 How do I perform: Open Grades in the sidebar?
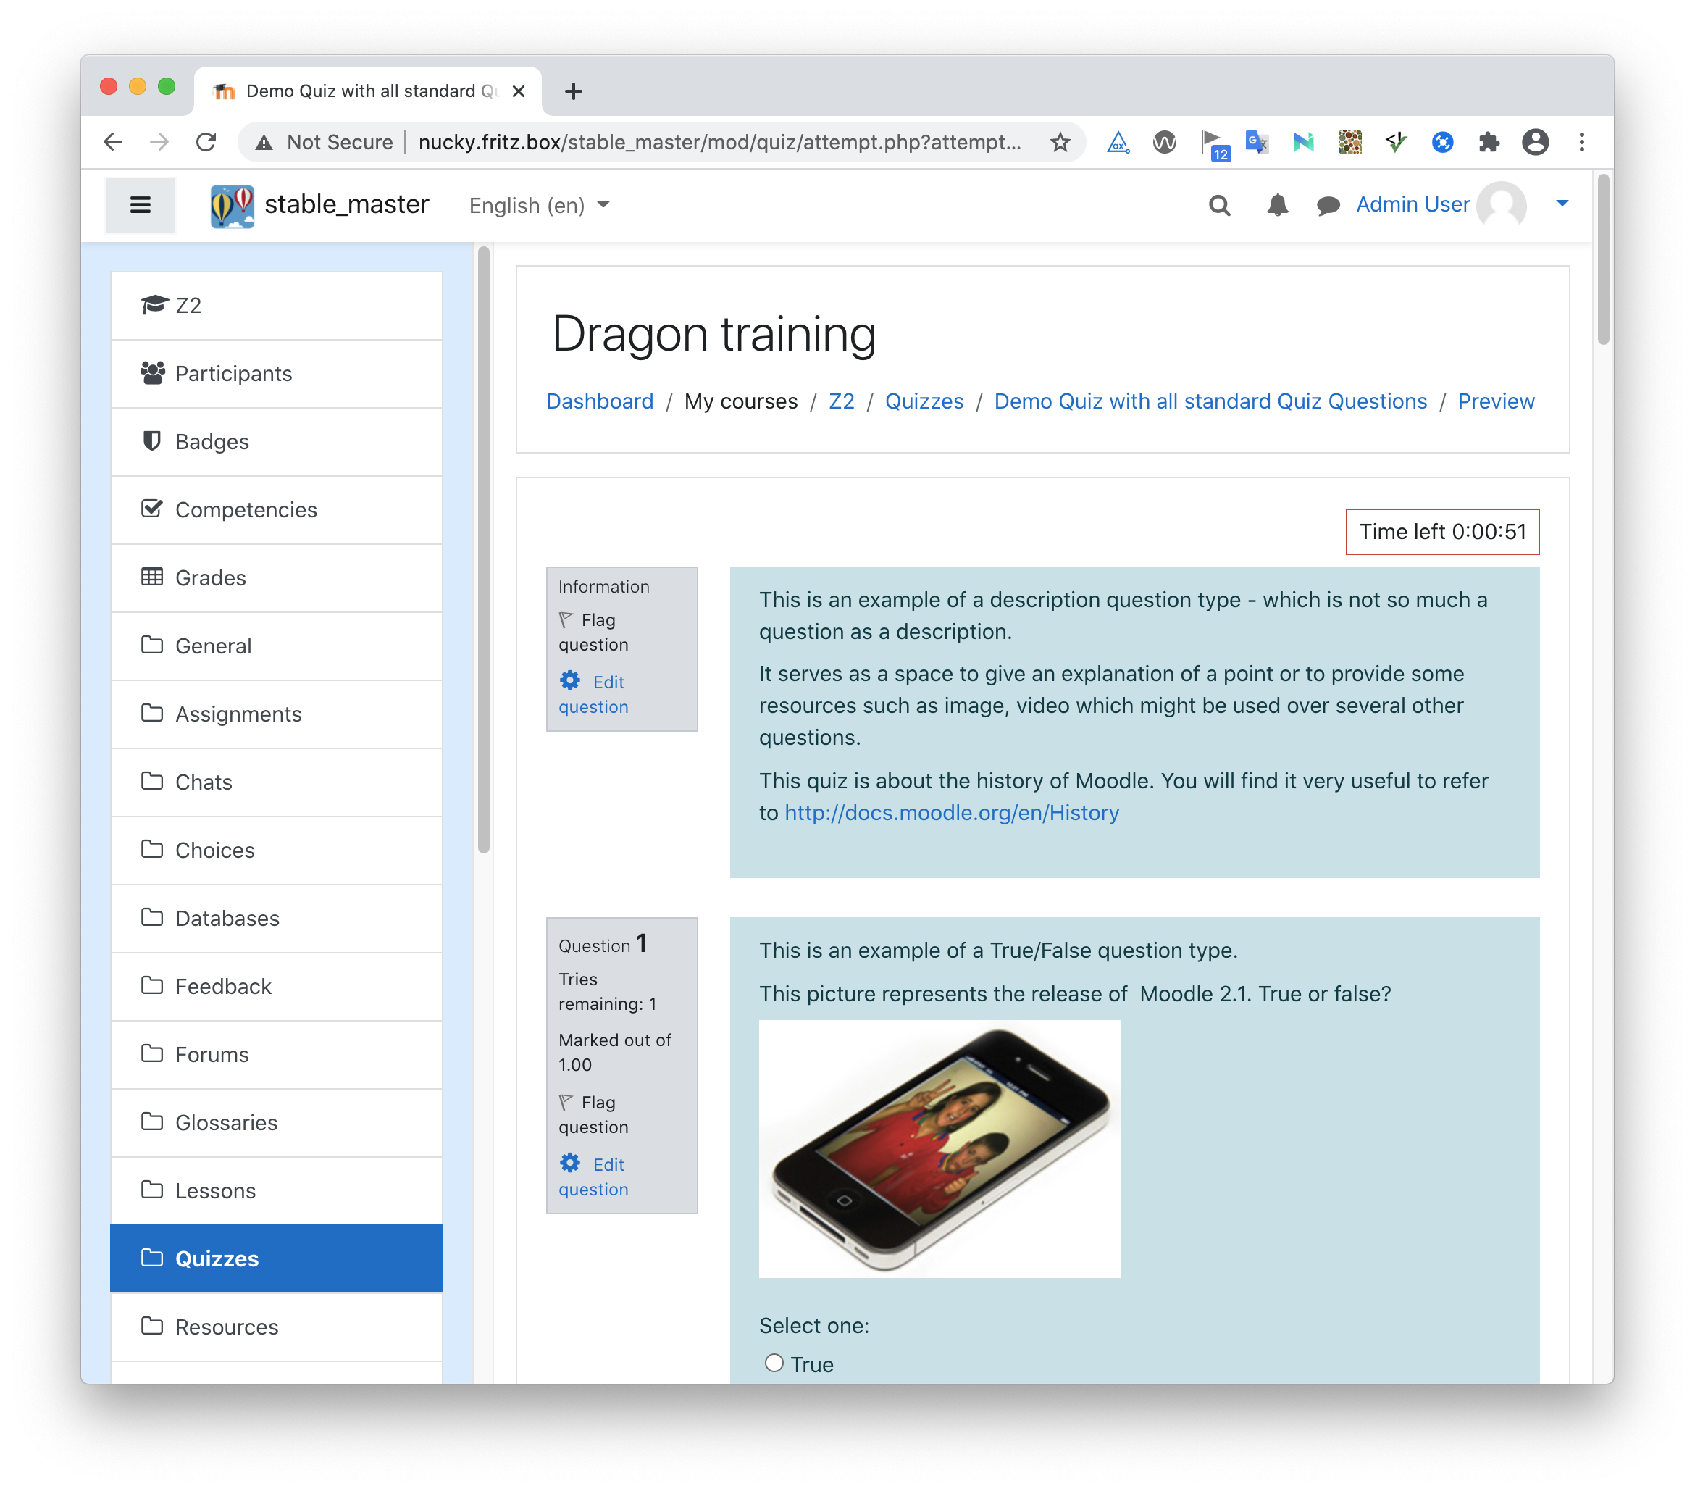pyautogui.click(x=276, y=577)
